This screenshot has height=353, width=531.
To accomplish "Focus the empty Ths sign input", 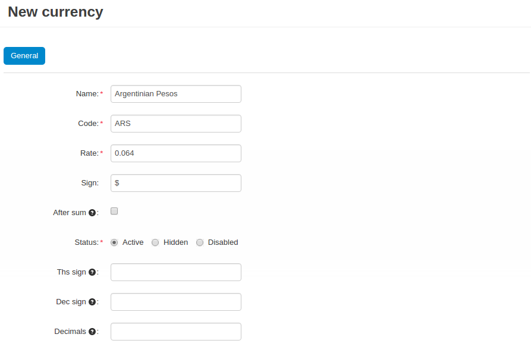I will [x=176, y=272].
